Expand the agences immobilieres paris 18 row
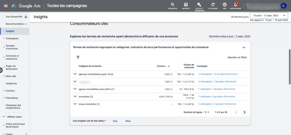291x135 pixels. [75, 74]
